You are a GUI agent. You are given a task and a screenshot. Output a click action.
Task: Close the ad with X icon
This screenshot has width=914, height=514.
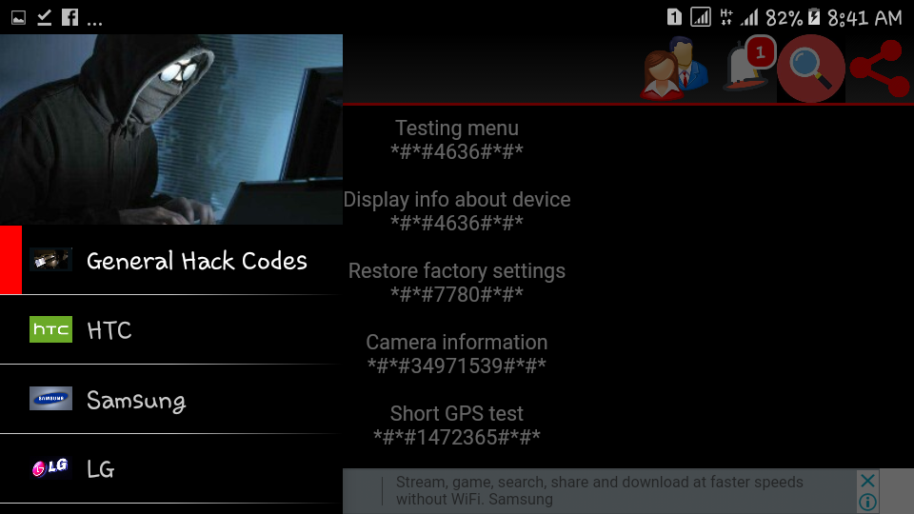coord(867,481)
